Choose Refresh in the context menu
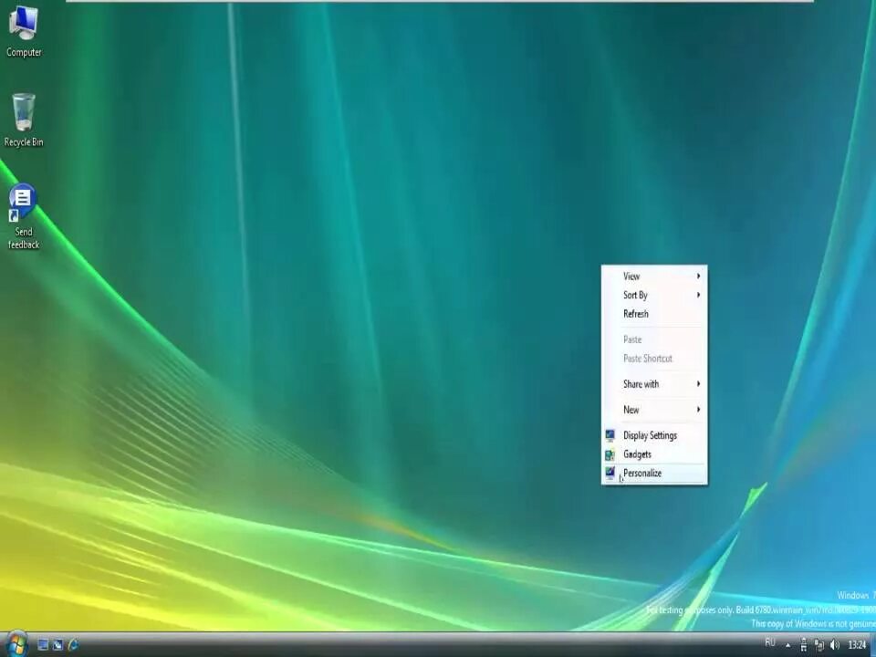 point(654,314)
